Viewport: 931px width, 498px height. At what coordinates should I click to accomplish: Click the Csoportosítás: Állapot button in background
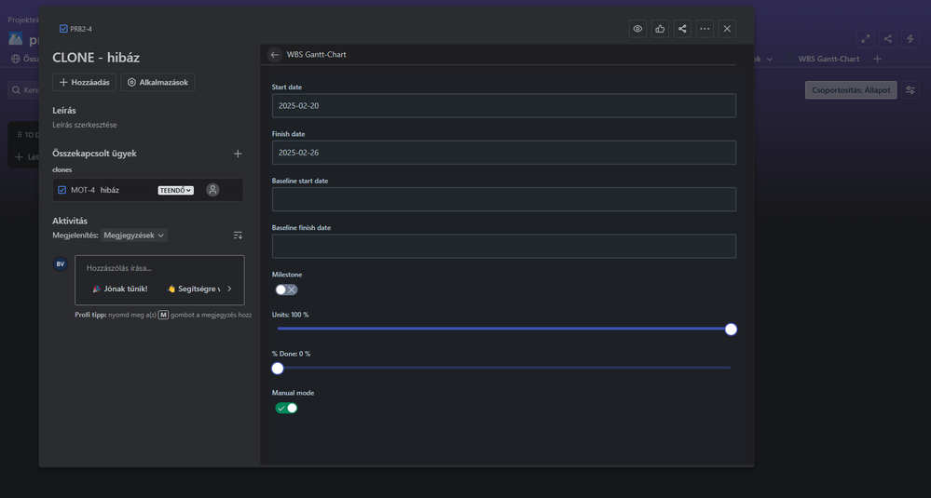point(851,90)
